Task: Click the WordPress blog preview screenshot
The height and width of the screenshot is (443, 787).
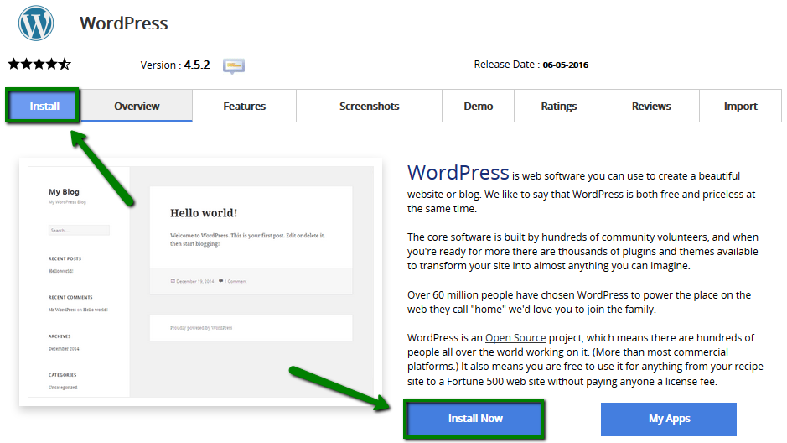Action: click(201, 282)
